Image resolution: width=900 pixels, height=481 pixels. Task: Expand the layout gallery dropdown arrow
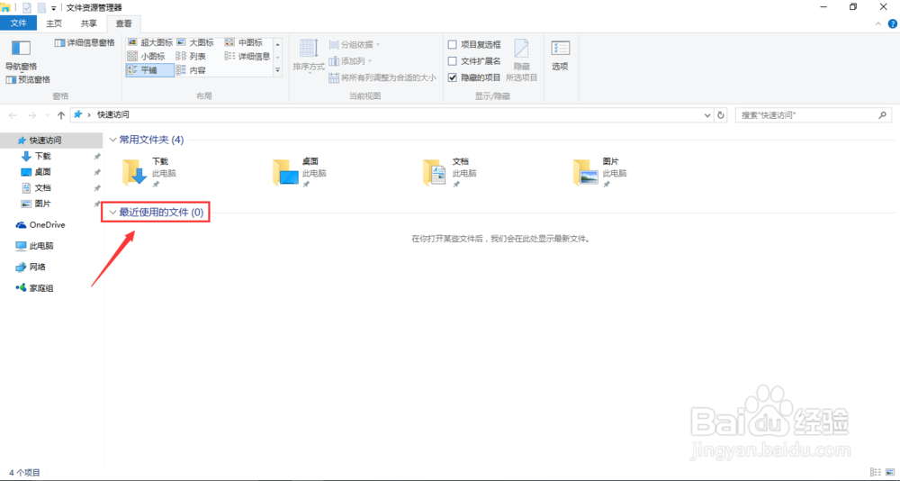click(x=278, y=70)
